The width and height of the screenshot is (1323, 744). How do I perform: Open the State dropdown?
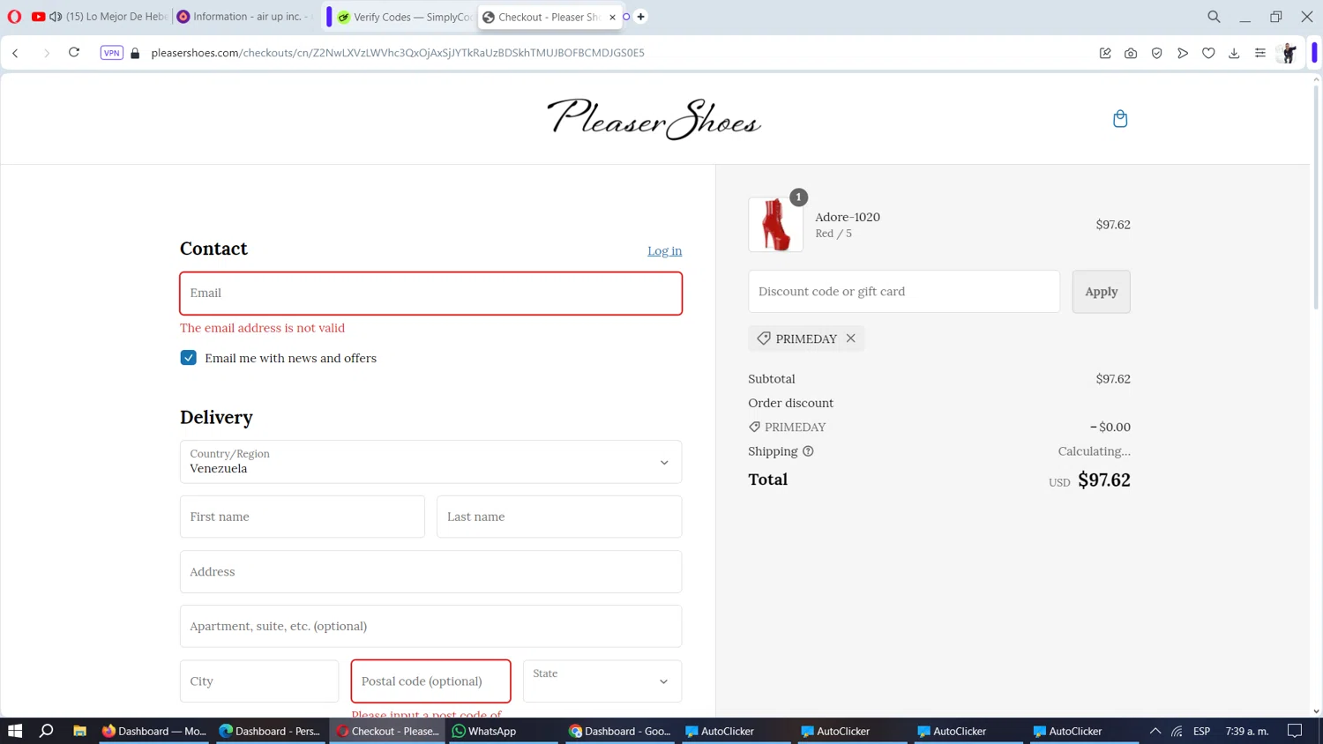[x=602, y=681]
